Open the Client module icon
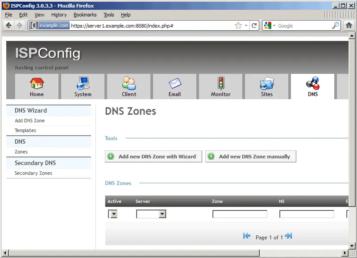The height and width of the screenshot is (258, 357). [129, 83]
